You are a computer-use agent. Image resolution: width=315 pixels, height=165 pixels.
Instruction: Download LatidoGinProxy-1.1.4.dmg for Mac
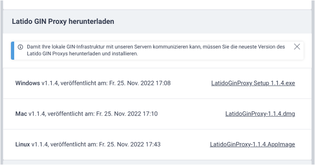(x=260, y=114)
